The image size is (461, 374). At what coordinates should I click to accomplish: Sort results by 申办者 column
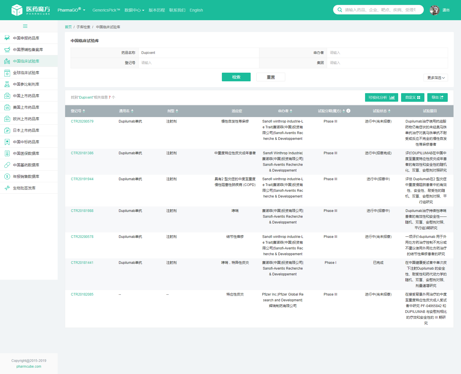pos(291,111)
